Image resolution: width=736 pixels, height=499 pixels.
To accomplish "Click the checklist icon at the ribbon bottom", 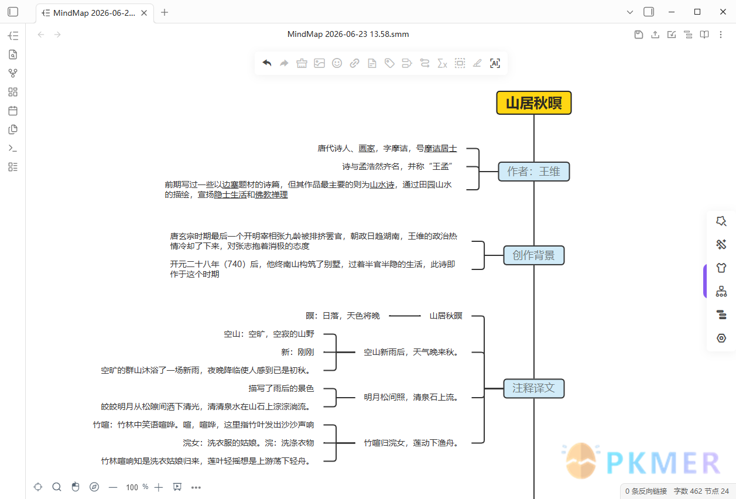I will (x=13, y=167).
